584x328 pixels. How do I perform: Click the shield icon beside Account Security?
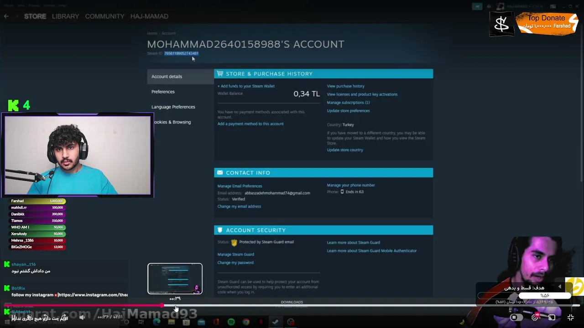(x=220, y=230)
